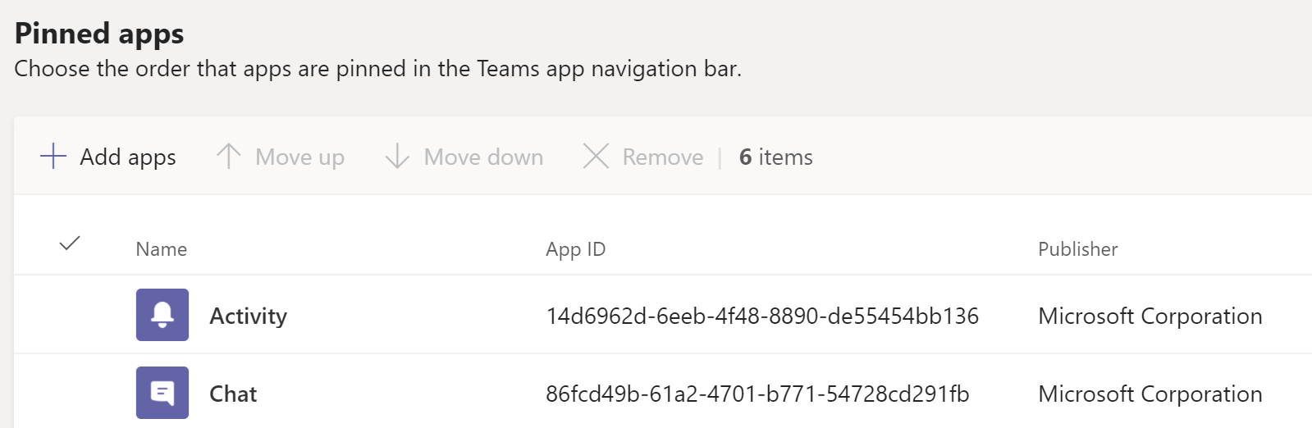Screen dimensions: 1312x428
Task: Click Microsoft Corporation in the Chat row
Action: (x=1150, y=394)
